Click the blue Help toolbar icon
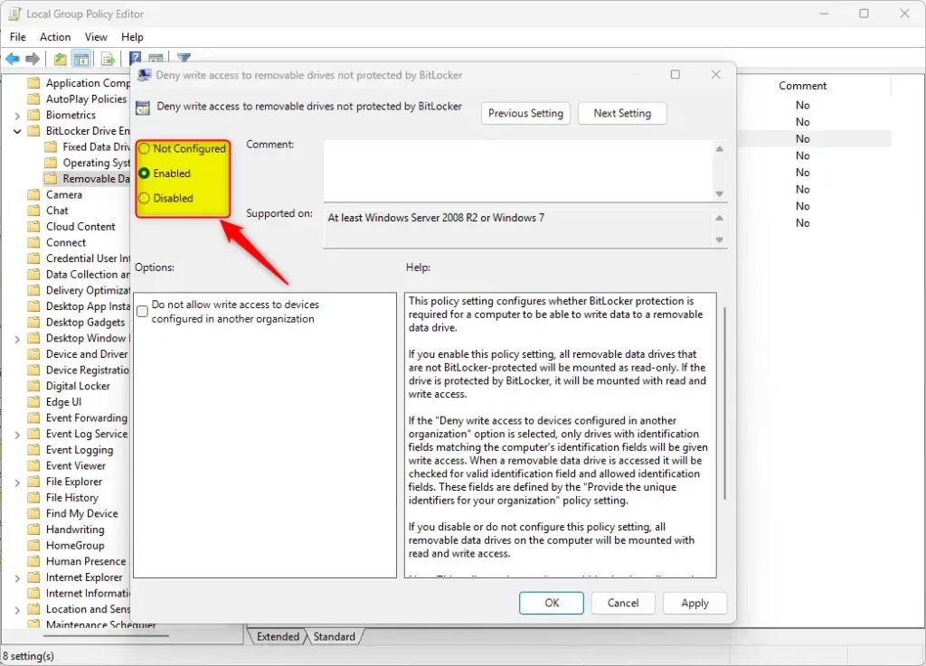Viewport: 926px width, 666px height. coord(136,58)
